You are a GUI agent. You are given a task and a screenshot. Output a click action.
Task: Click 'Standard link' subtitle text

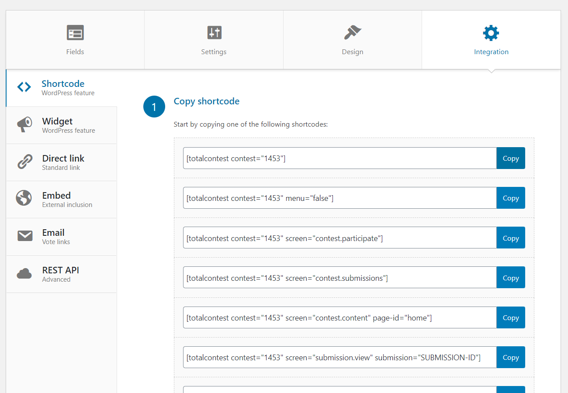[61, 168]
